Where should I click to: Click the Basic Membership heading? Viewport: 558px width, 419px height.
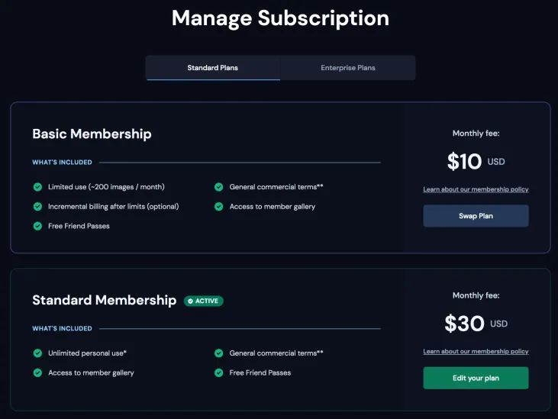(x=92, y=134)
